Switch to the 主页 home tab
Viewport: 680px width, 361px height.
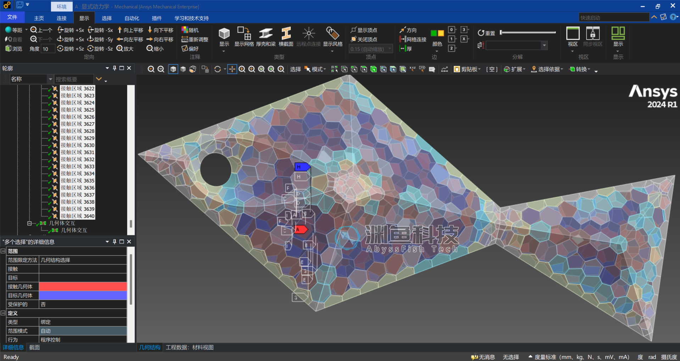coord(39,18)
